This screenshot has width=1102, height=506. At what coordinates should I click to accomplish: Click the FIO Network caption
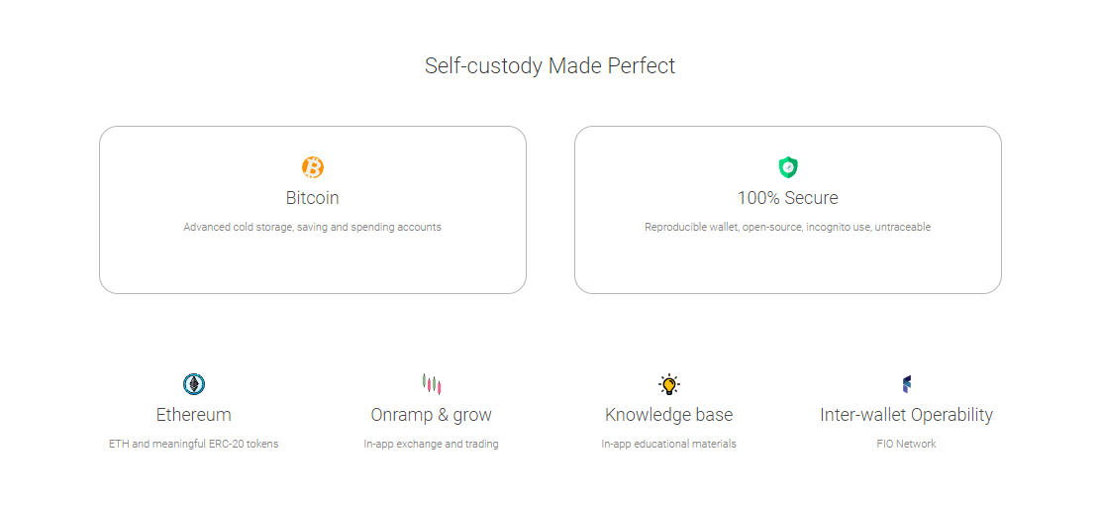pyautogui.click(x=906, y=445)
